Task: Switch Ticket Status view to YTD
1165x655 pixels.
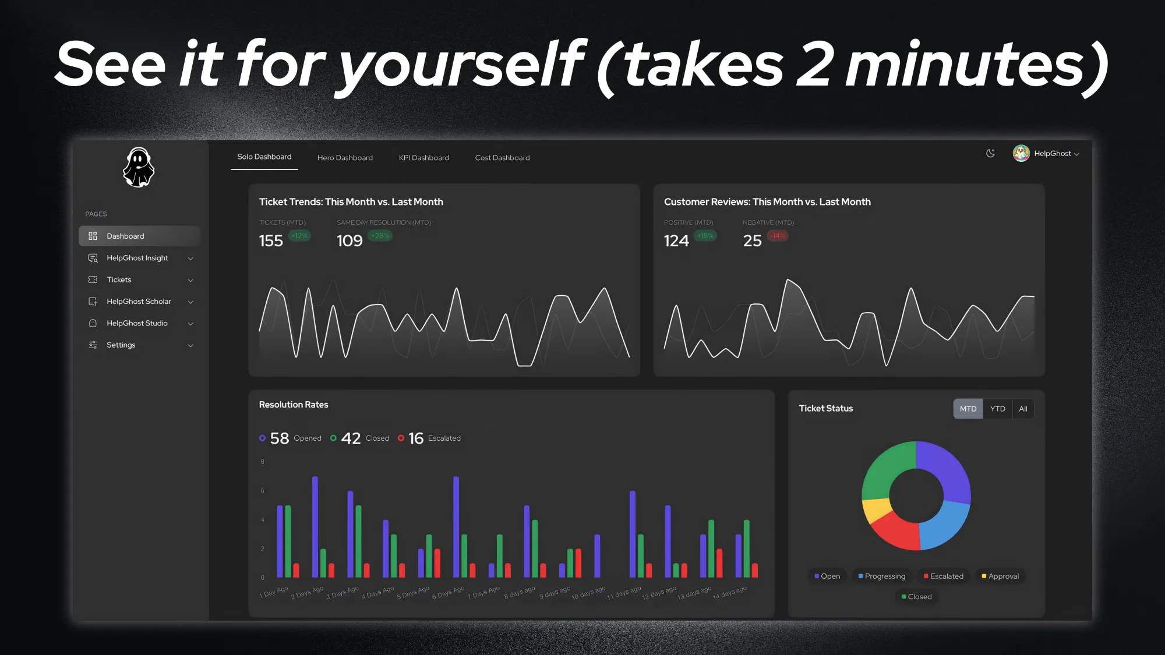Action: [998, 408]
